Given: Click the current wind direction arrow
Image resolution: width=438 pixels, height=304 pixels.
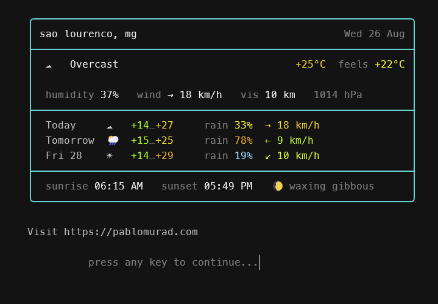Looking at the screenshot, I should [x=171, y=95].
